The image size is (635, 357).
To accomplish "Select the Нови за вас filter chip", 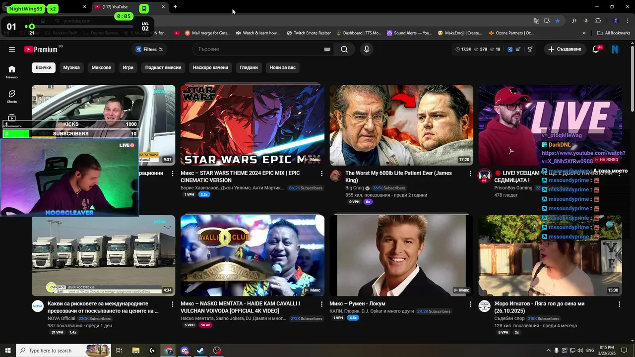I will 282,67.
